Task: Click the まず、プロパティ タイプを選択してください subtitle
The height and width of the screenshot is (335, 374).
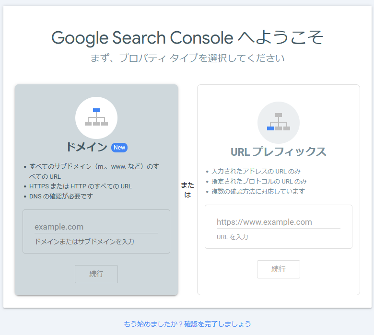Action: click(187, 58)
